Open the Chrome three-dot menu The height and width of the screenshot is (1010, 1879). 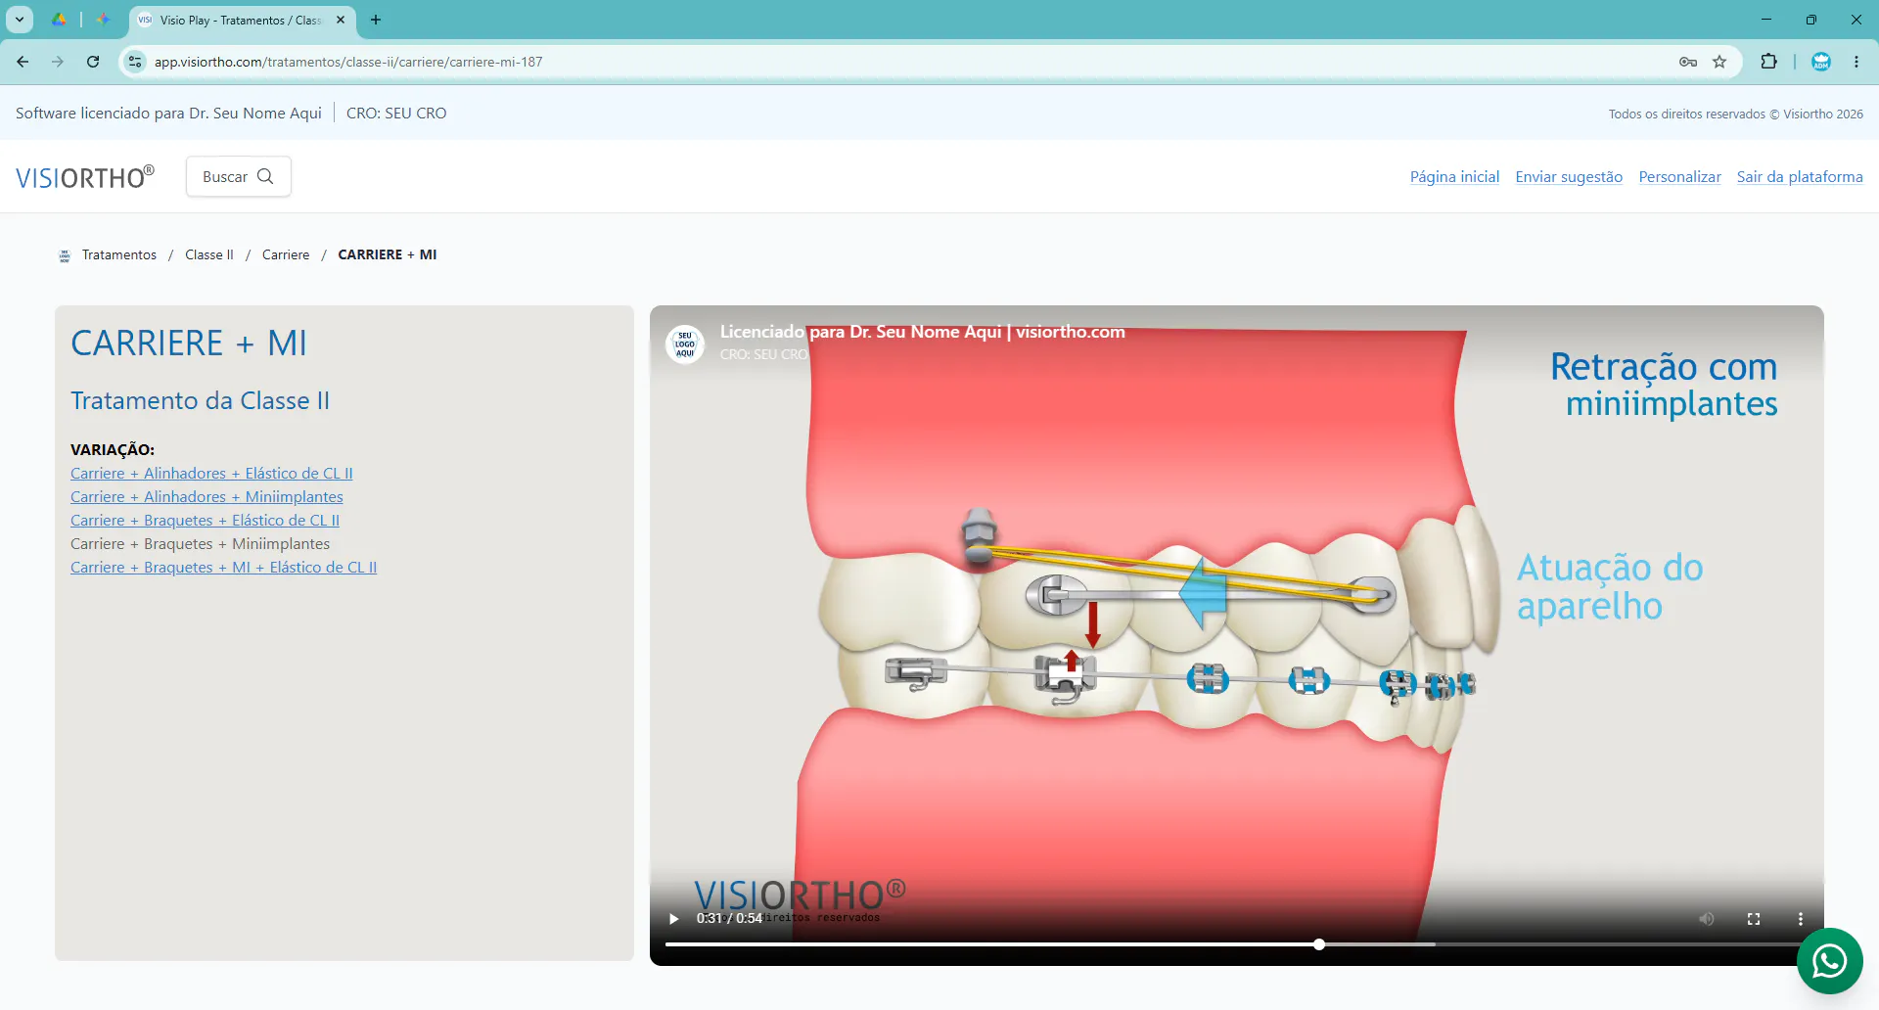tap(1856, 62)
